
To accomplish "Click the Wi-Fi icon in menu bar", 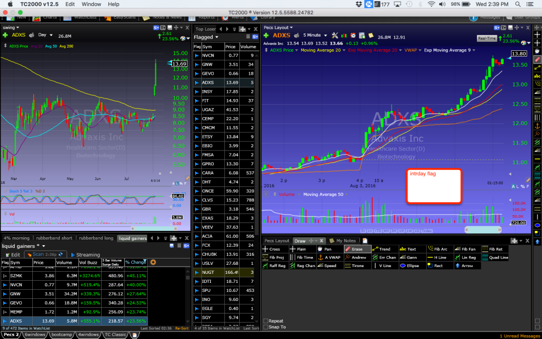I will click(x=431, y=4).
